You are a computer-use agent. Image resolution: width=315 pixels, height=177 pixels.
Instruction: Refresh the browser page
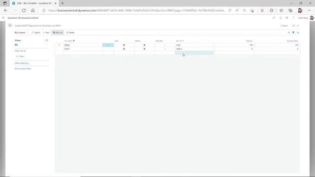(24, 10)
